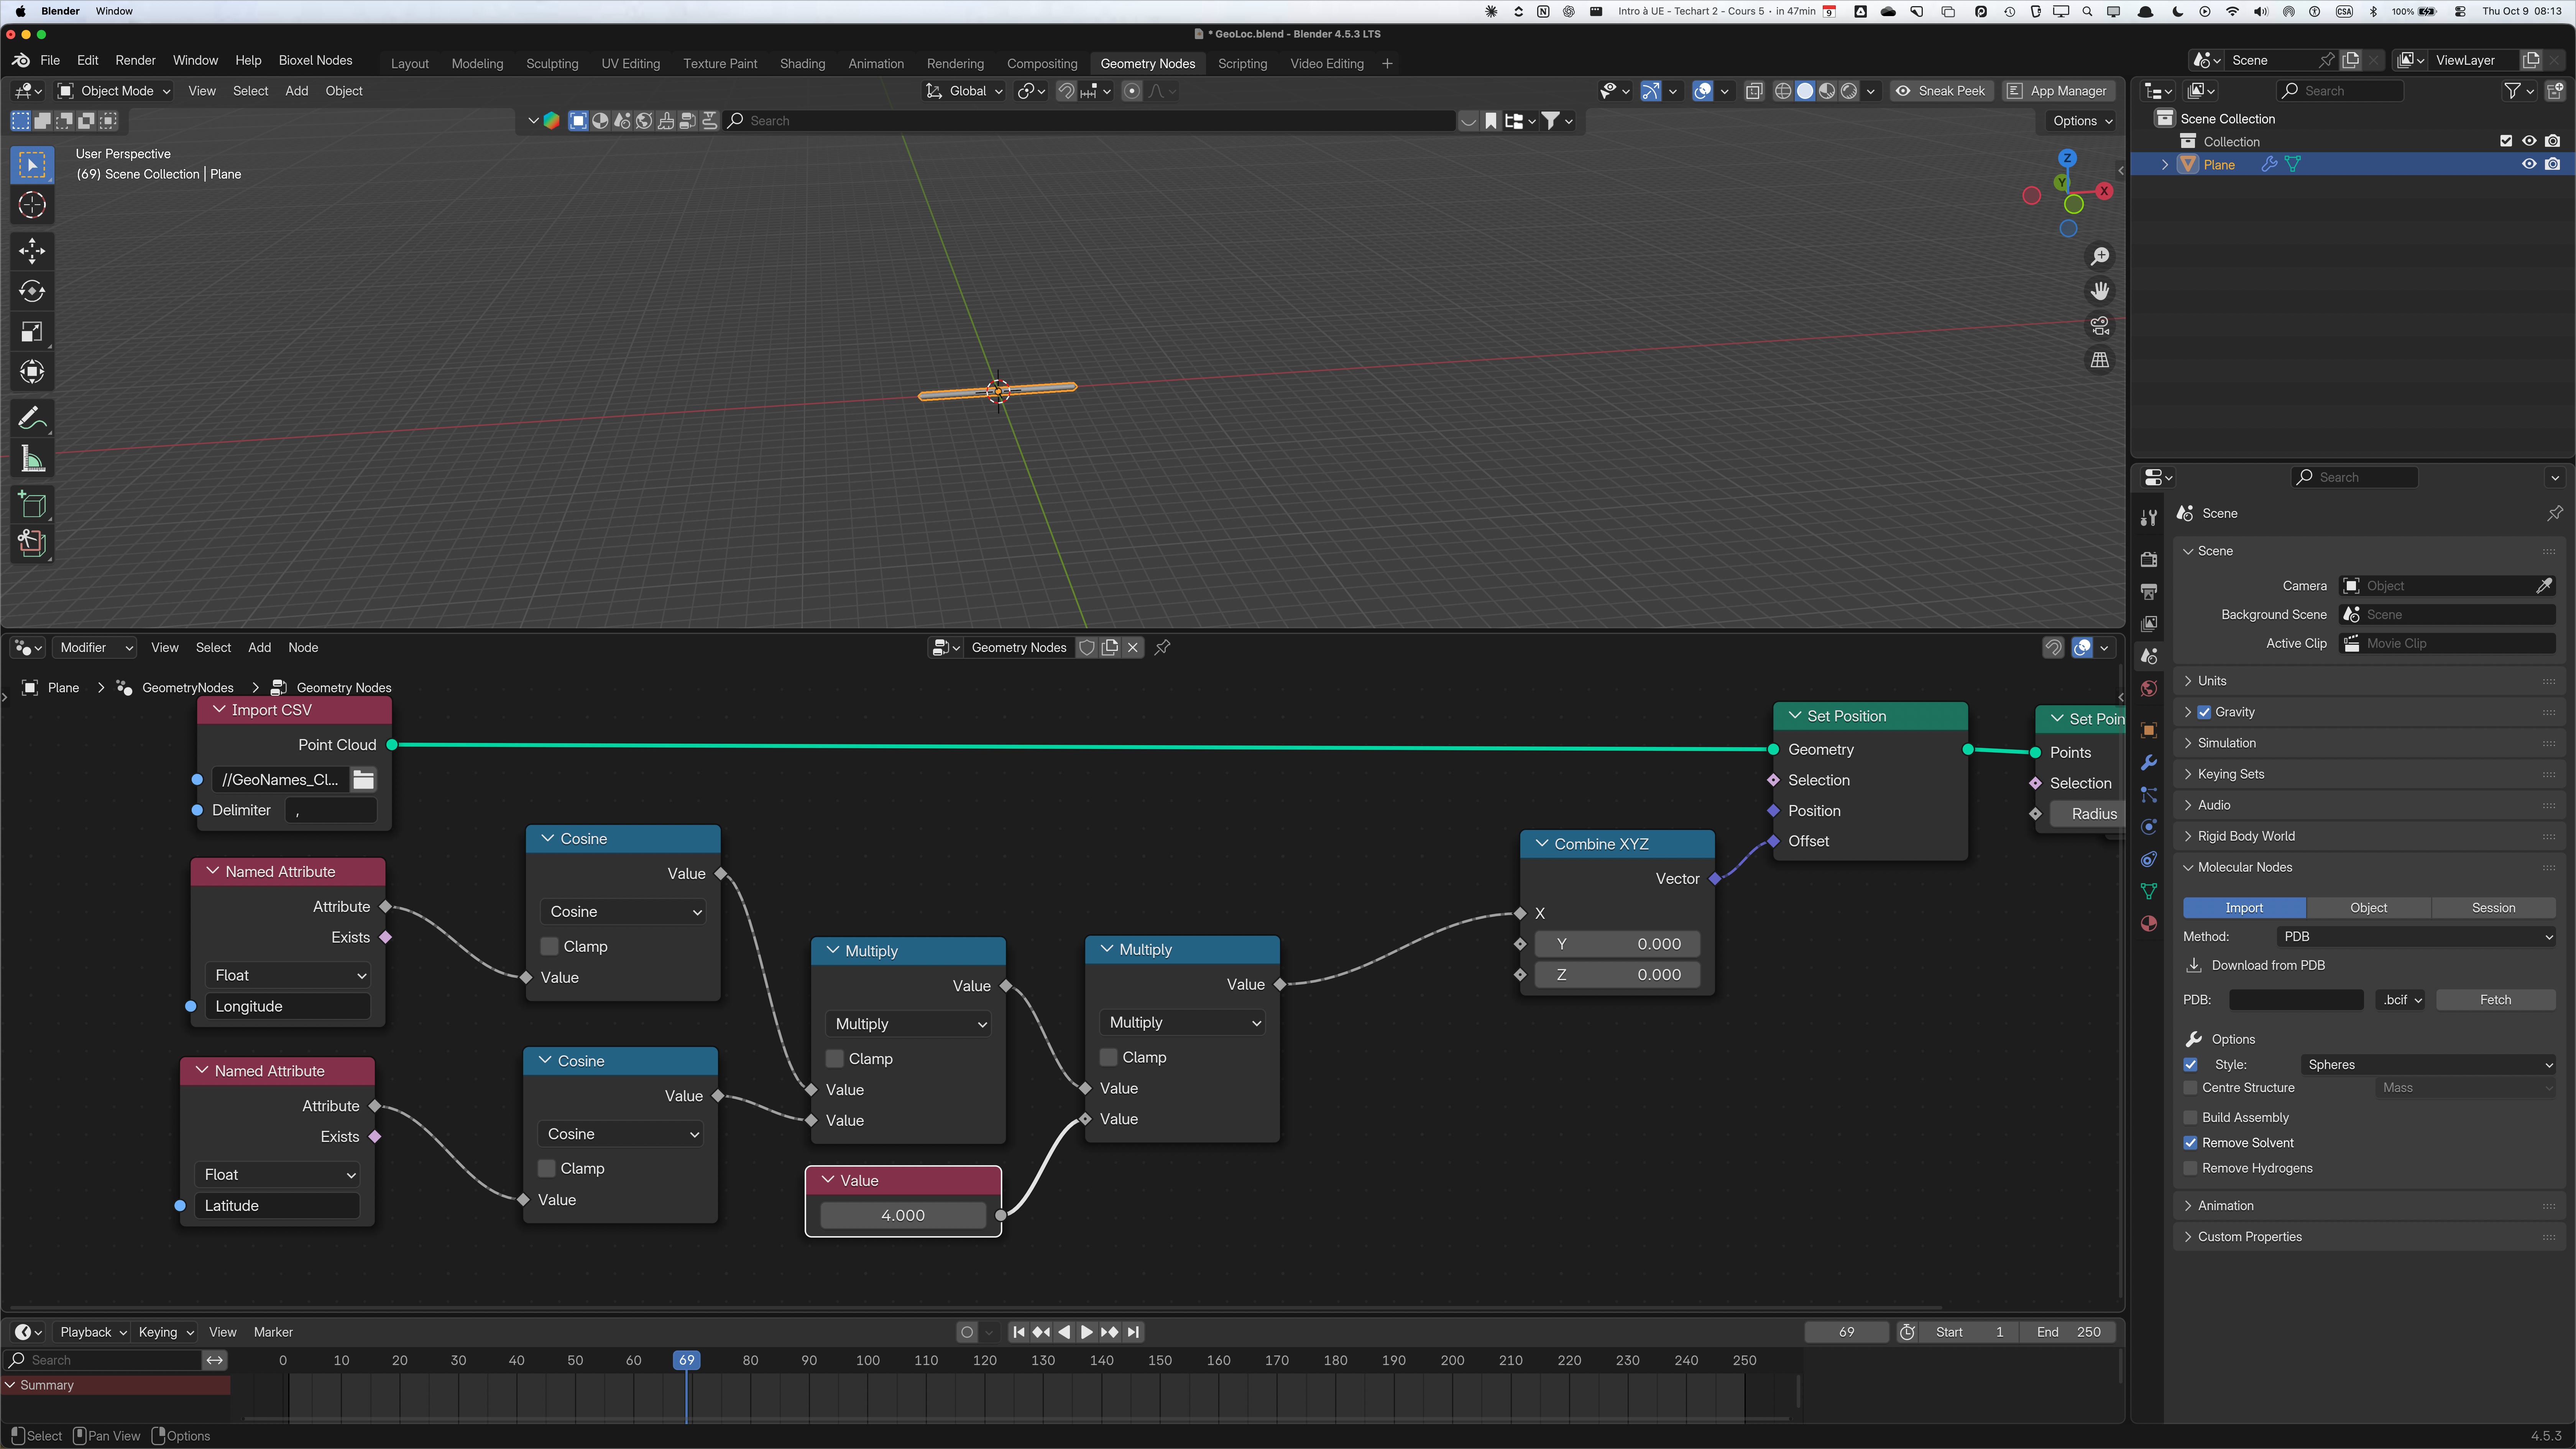Toggle Collection exclude checkbox in the outliner
The height and width of the screenshot is (1449, 2576).
point(2506,141)
